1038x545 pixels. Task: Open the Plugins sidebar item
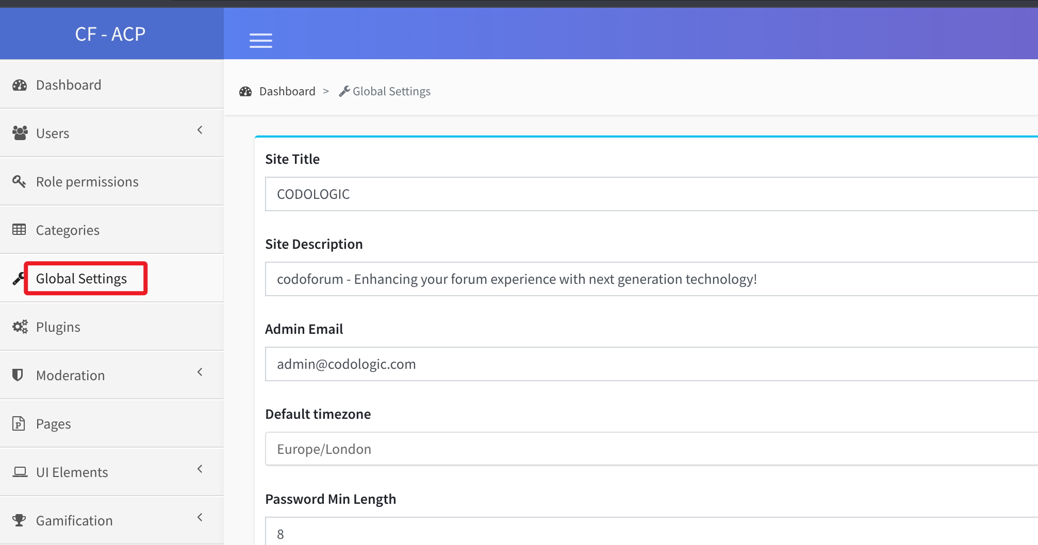point(58,327)
